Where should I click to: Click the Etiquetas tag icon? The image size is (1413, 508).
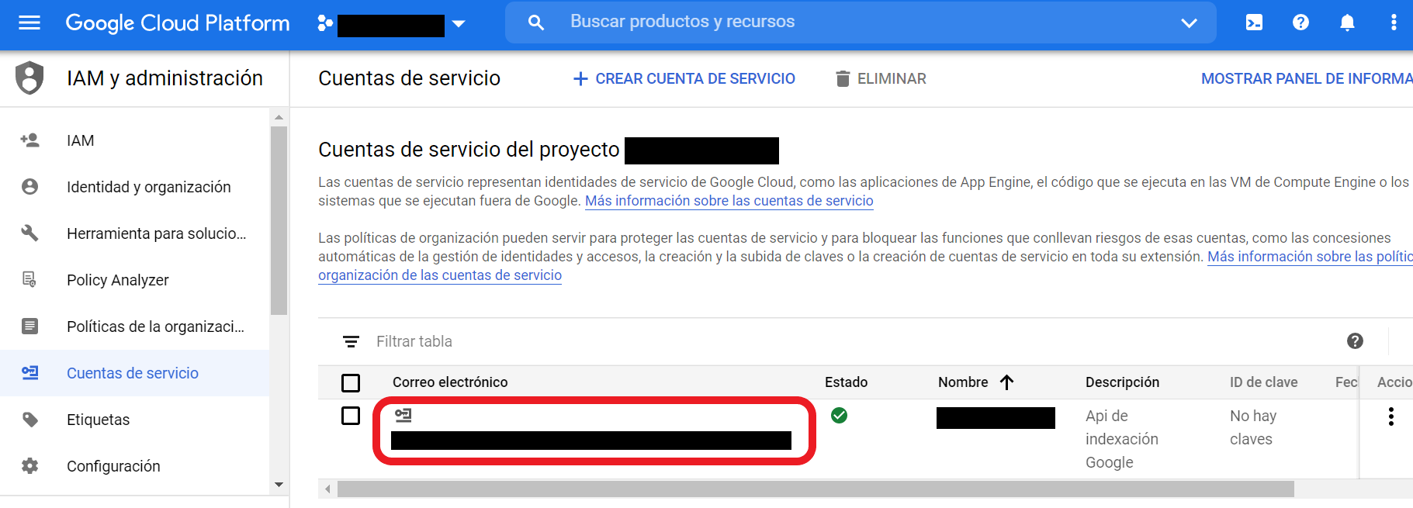29,420
